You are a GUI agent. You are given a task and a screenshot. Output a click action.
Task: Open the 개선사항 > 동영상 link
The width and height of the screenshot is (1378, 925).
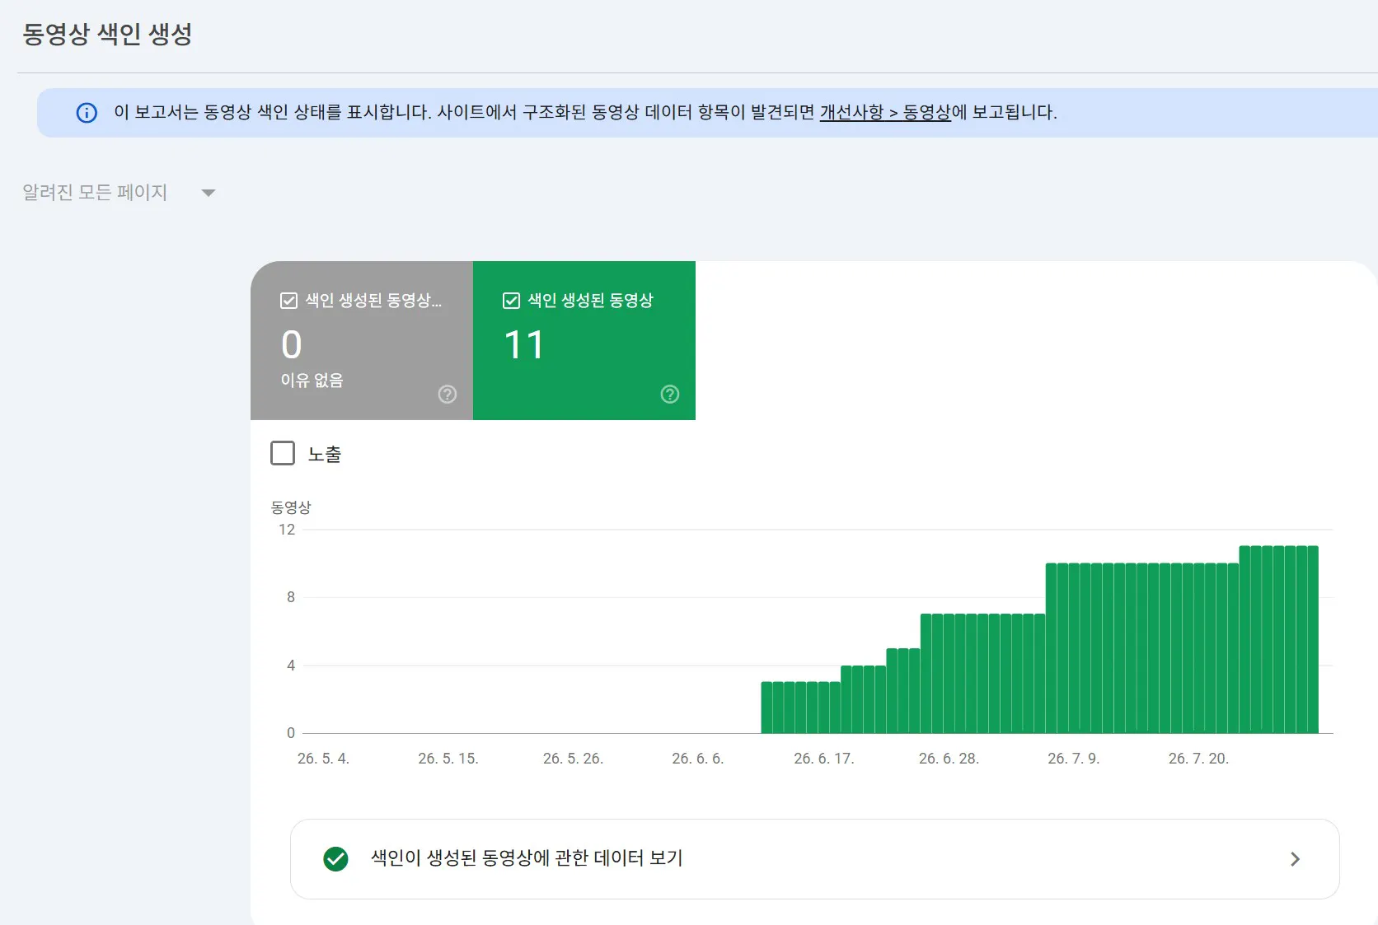click(x=885, y=113)
